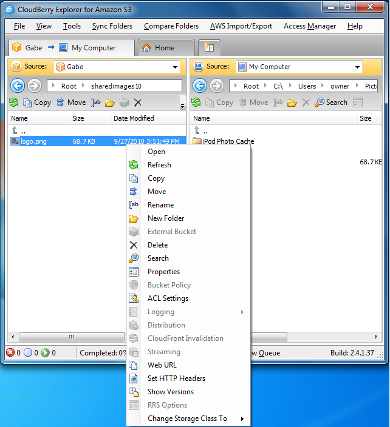Sort right pane by Size column
The width and height of the screenshot is (390, 427).
point(369,118)
